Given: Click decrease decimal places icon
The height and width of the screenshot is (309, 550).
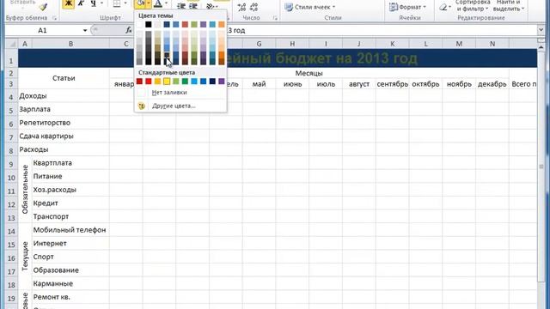Looking at the screenshot, I should point(254,7).
